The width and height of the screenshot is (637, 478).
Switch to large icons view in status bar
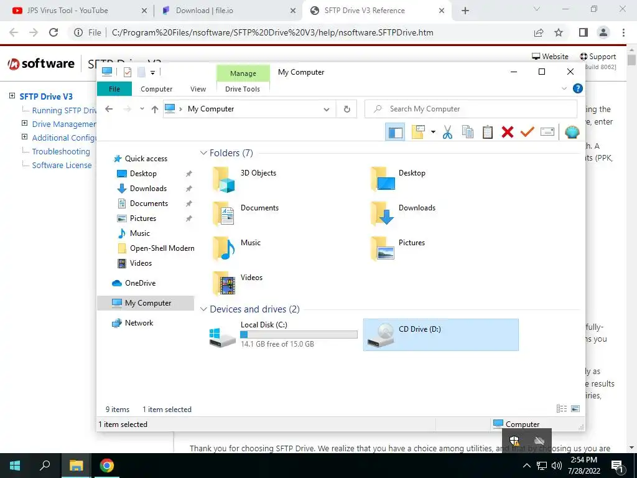click(575, 408)
